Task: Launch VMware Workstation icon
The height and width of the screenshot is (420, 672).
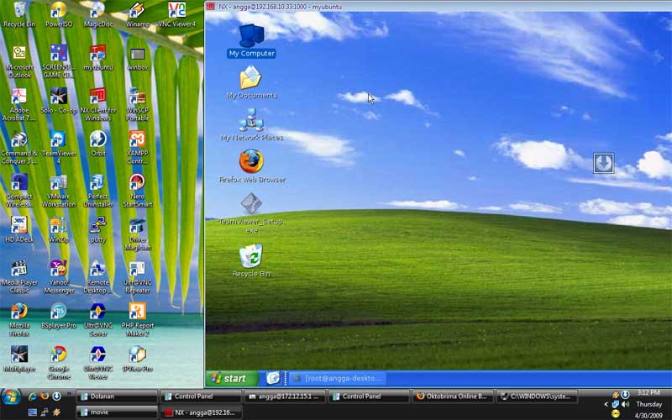Action: coord(59,191)
